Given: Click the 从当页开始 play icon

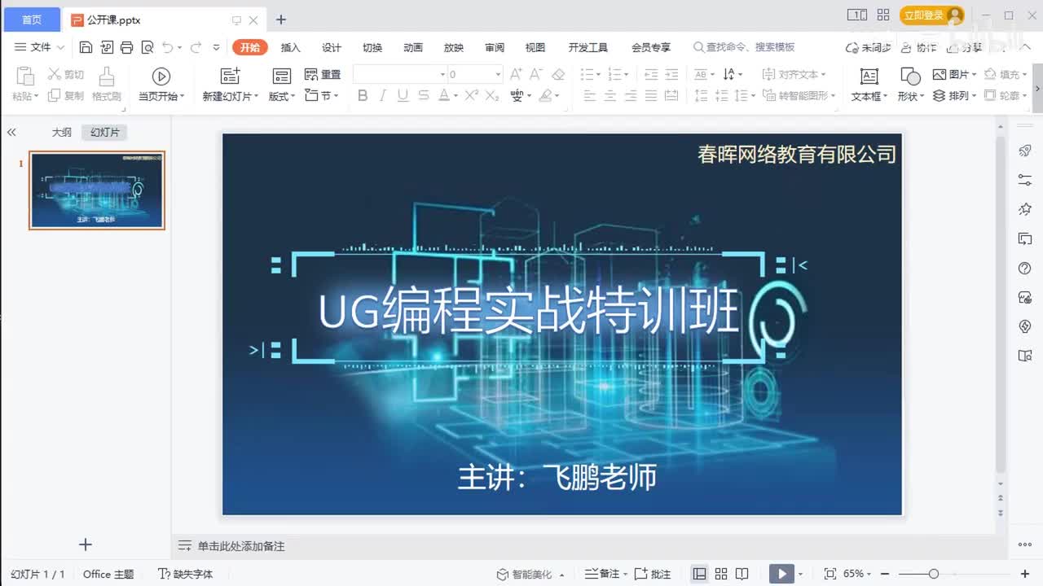Looking at the screenshot, I should pyautogui.click(x=161, y=76).
